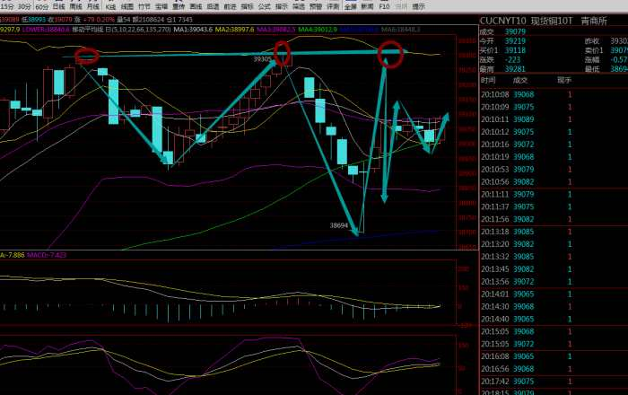This screenshot has width=628, height=395.
Task: Toggle 全屏 full screen mode
Action: click(x=350, y=6)
